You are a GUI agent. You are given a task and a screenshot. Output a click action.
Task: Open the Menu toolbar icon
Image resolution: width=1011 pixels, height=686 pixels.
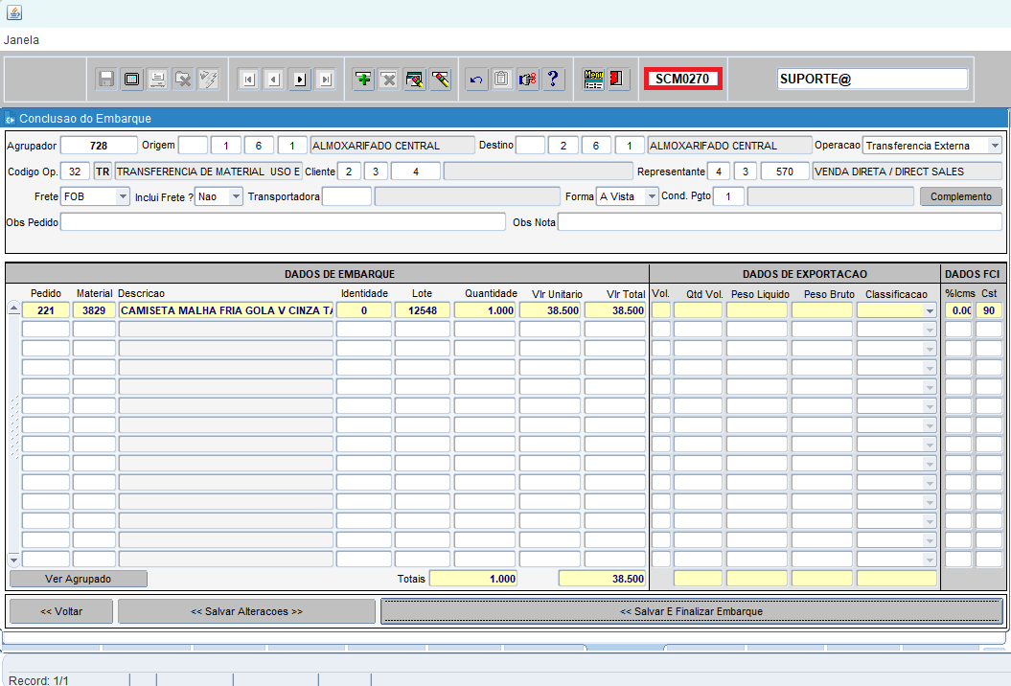(593, 80)
